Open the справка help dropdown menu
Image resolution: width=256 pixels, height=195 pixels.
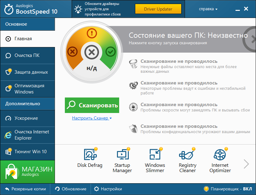click(208, 9)
